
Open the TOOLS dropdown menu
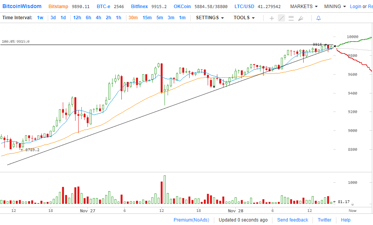(244, 18)
